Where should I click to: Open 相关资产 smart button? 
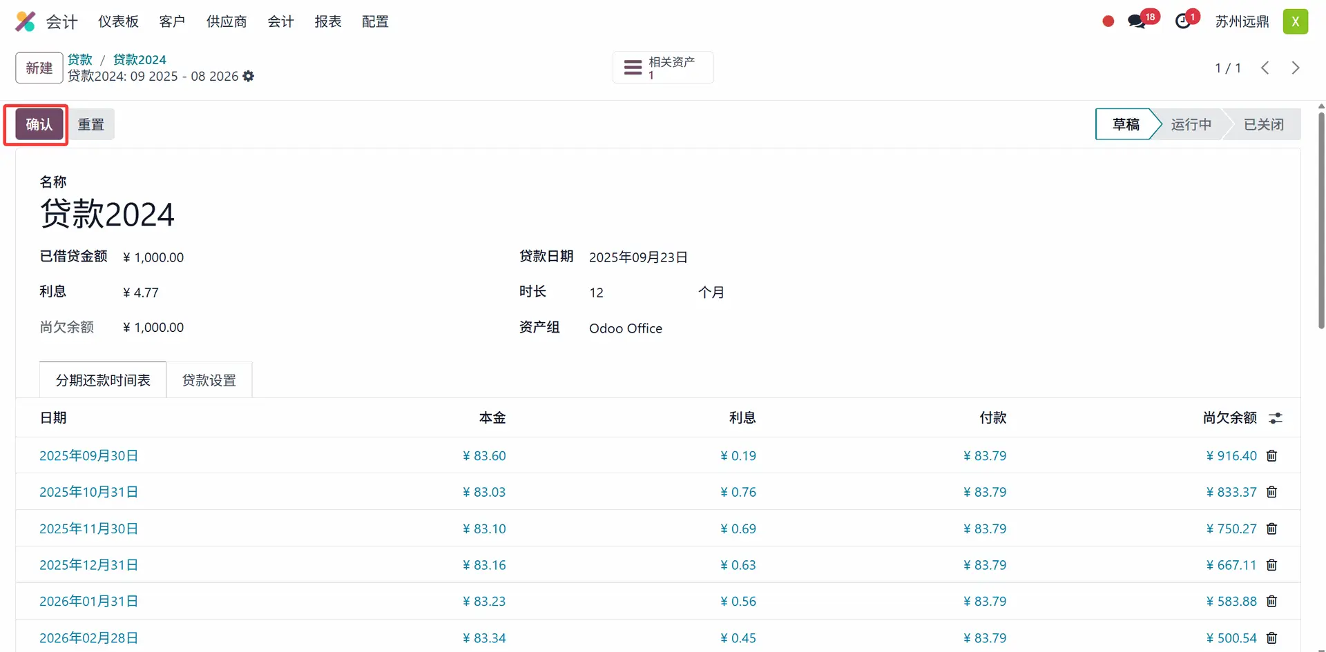[662, 68]
